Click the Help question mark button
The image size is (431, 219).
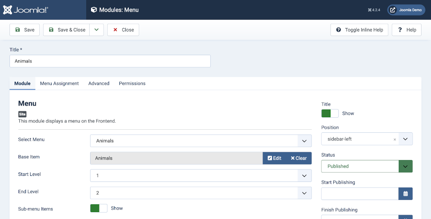point(406,30)
